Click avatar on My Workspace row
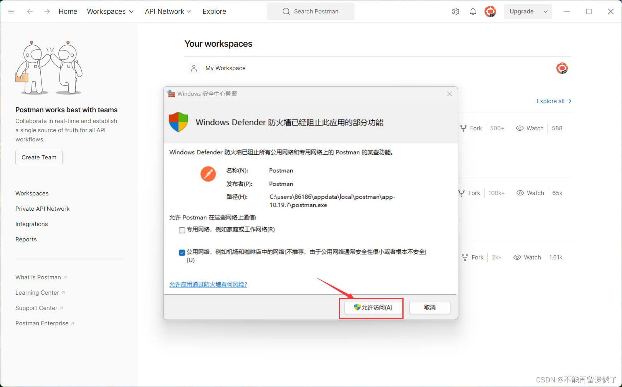Screen dimensions: 622x387 pyautogui.click(x=562, y=68)
